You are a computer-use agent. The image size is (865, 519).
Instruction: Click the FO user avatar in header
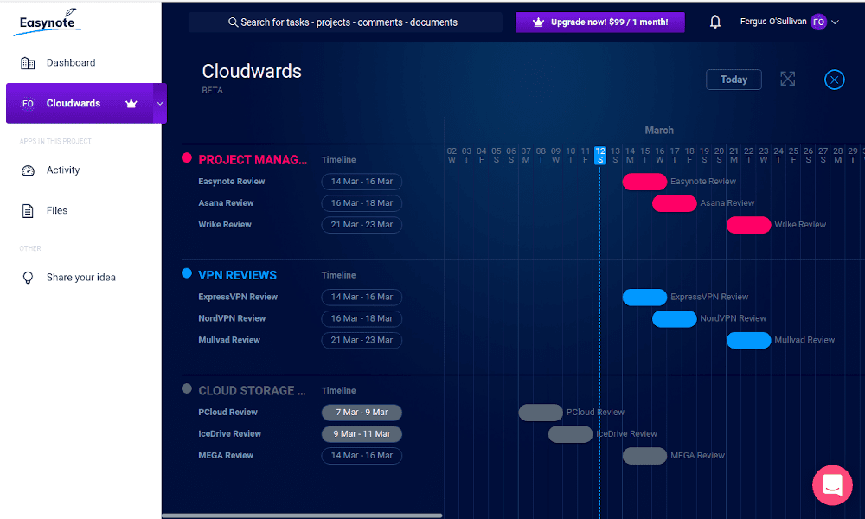[818, 22]
